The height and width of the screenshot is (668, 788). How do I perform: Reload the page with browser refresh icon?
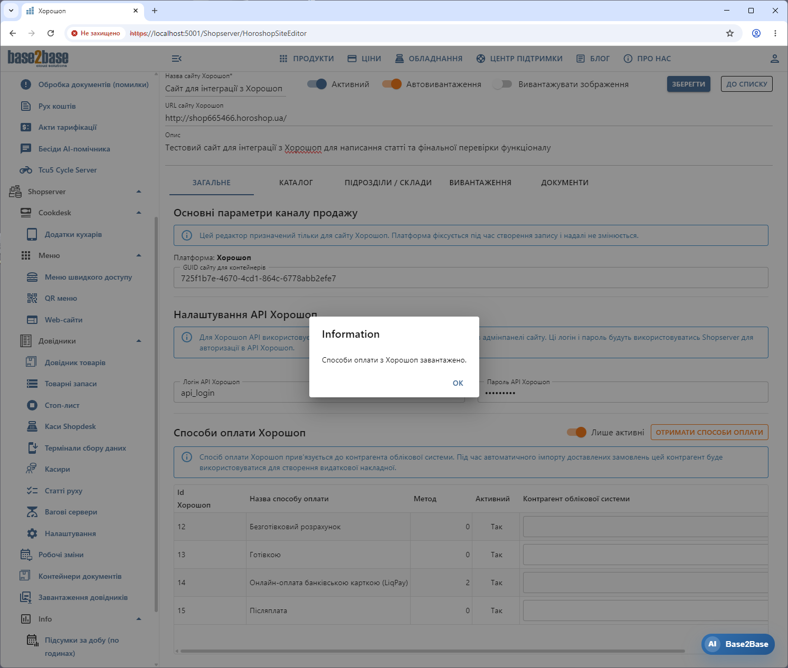pyautogui.click(x=51, y=33)
